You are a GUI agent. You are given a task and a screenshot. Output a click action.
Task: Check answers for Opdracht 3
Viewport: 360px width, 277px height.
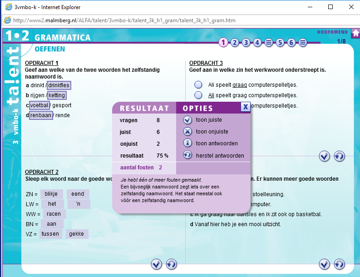click(x=324, y=156)
